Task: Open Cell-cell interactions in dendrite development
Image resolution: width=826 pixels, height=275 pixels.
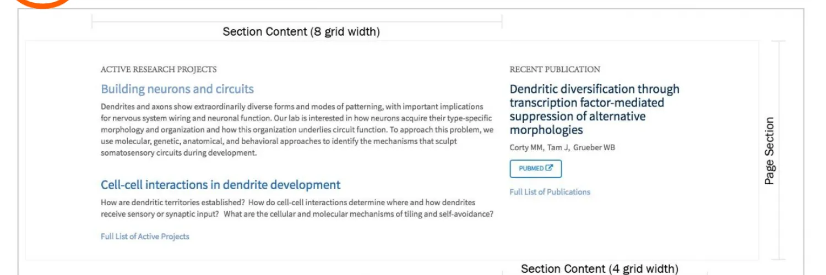Action: tap(220, 185)
